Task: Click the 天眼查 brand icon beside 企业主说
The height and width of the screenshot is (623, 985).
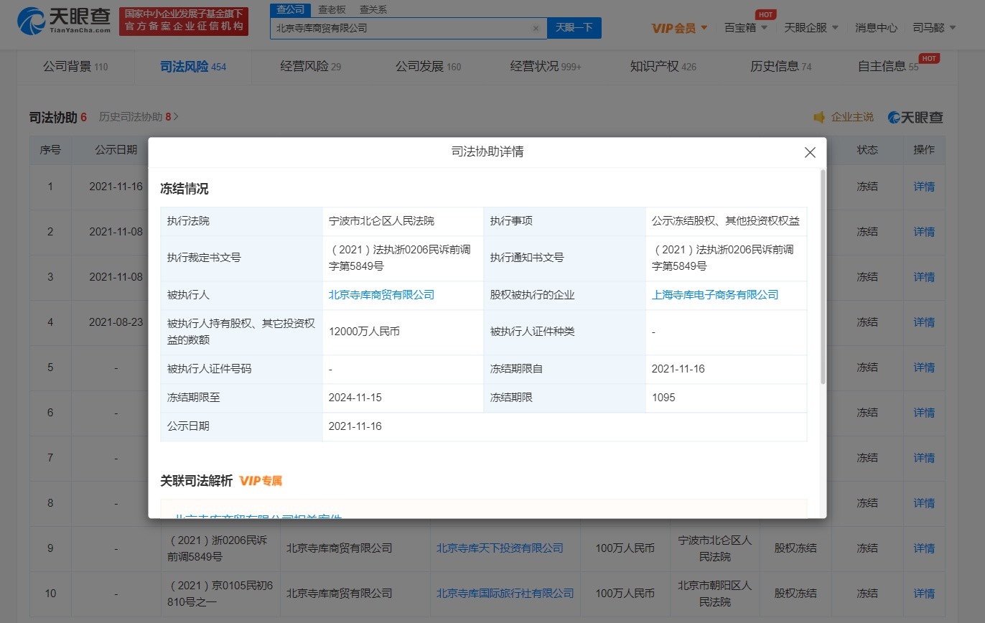Action: point(915,117)
